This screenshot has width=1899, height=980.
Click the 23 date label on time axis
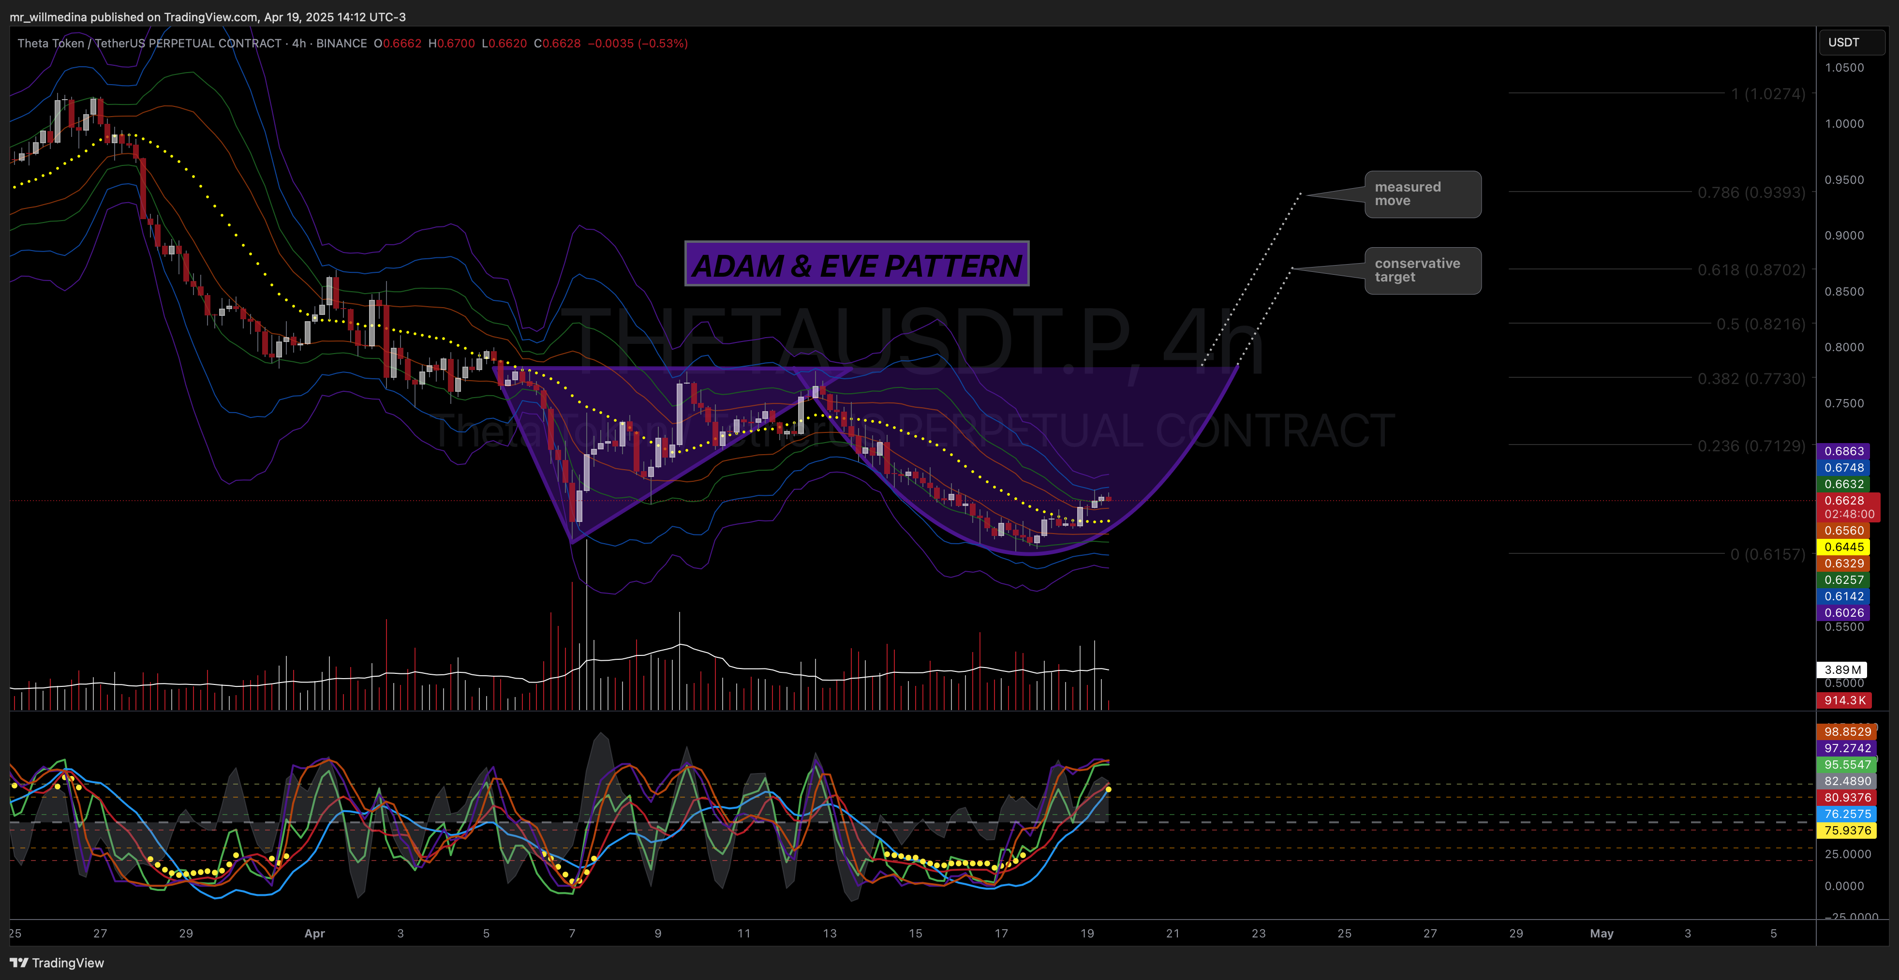point(1259,934)
